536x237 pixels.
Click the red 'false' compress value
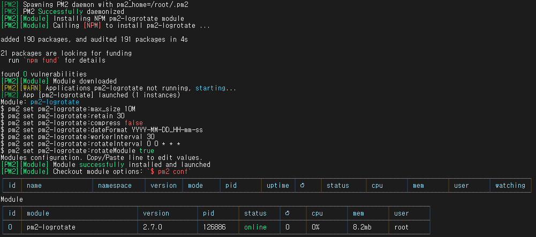[x=134, y=123]
